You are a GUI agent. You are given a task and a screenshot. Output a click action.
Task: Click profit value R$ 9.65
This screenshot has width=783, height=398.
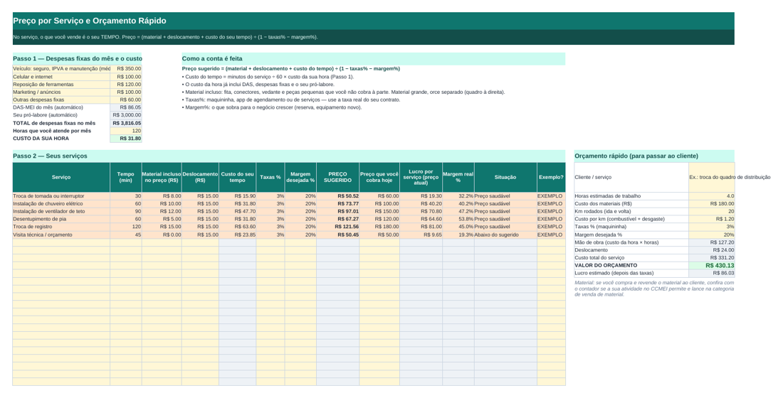[421, 235]
